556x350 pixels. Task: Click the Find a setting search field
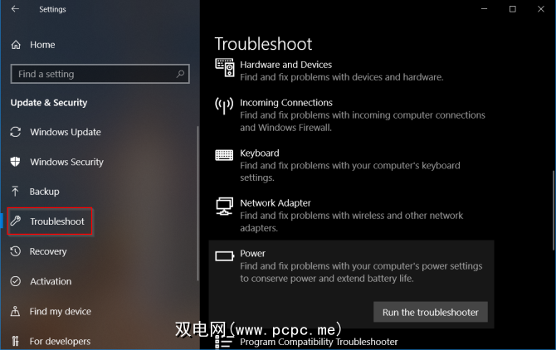pos(100,74)
